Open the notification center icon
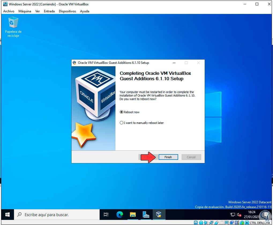This screenshot has height=225, width=273. coord(266,215)
